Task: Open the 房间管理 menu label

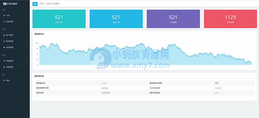Action: [10, 41]
